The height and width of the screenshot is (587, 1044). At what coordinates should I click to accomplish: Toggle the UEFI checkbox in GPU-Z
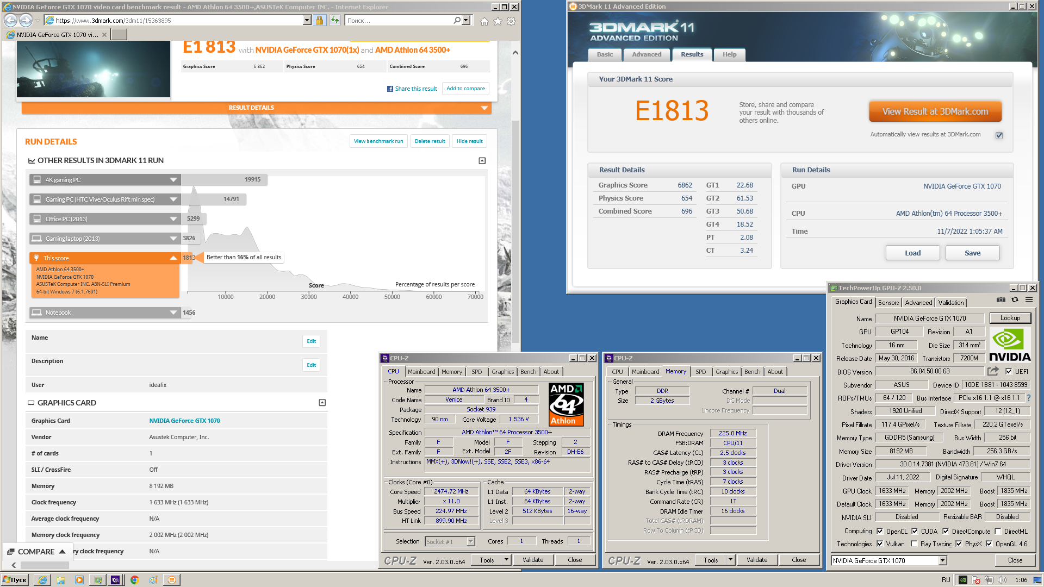click(x=1009, y=371)
